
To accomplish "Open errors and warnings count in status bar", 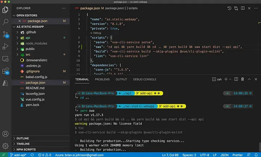I will 45,155.
